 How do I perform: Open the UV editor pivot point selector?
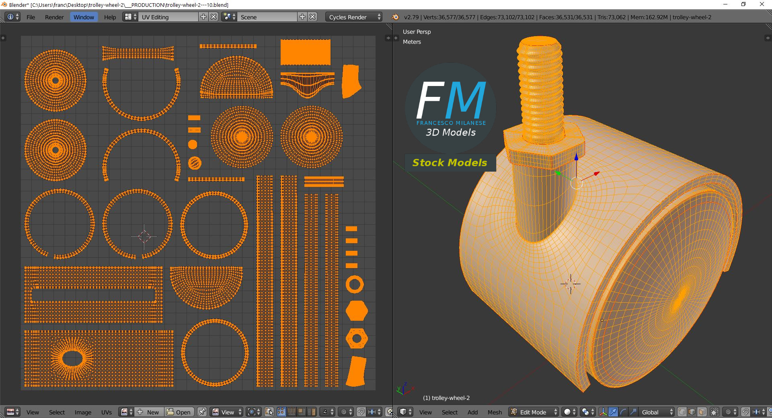[254, 412]
